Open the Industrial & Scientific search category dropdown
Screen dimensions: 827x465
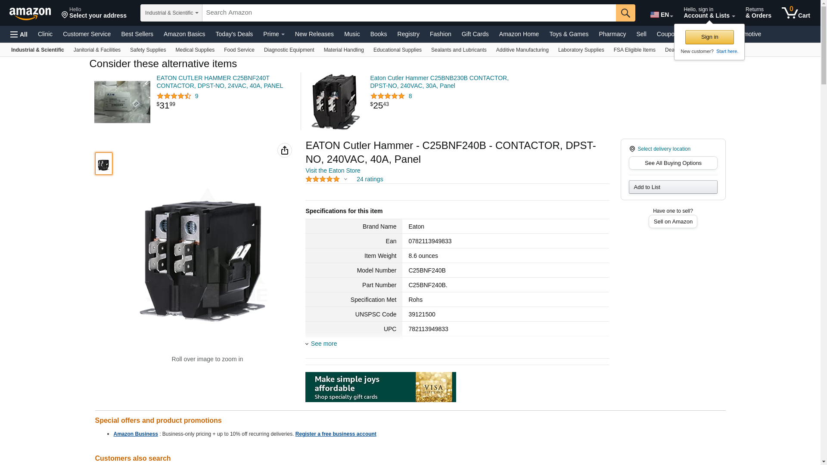[x=171, y=13]
